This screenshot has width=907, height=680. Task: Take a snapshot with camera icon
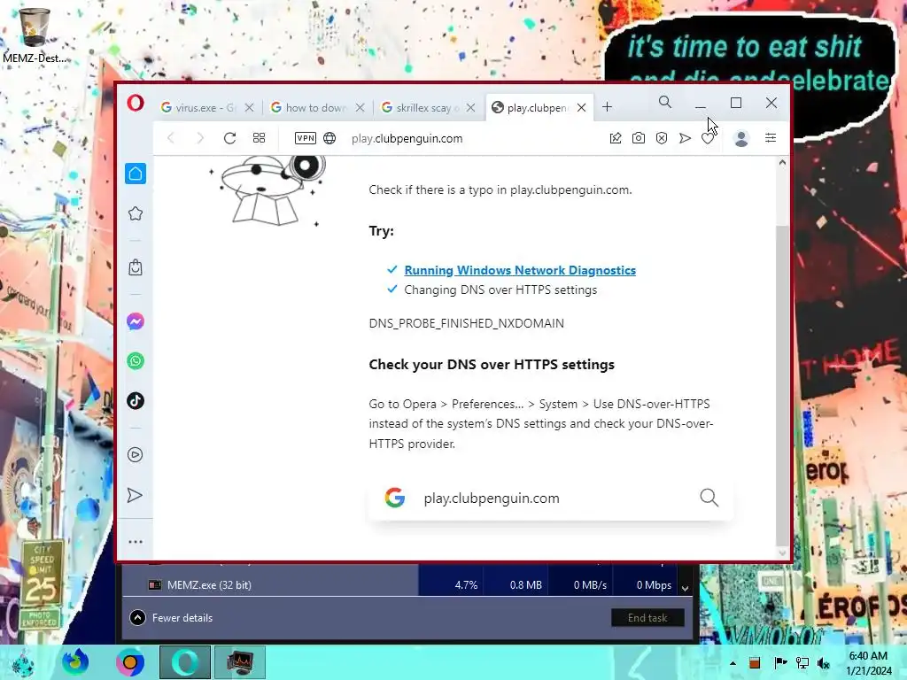click(639, 138)
